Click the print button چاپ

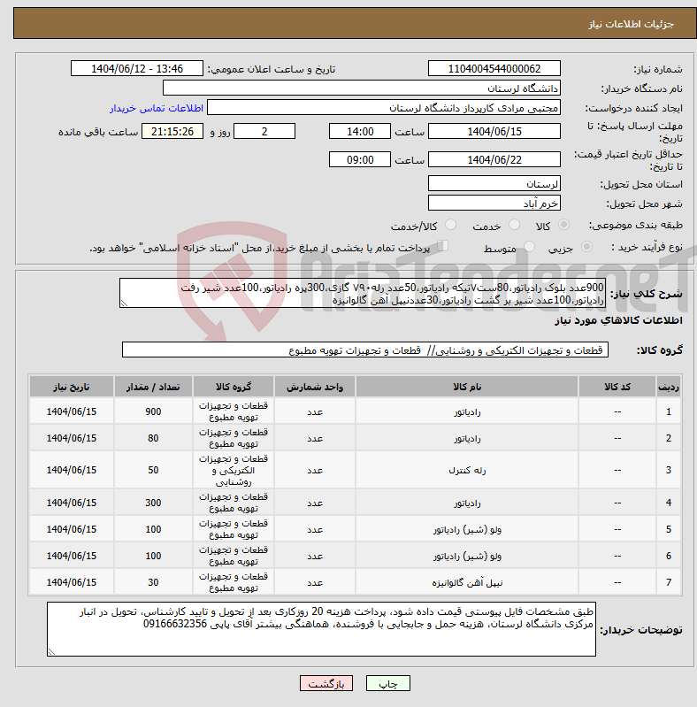(x=388, y=684)
